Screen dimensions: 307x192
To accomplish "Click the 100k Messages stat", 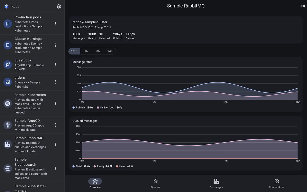I will 79,36.
